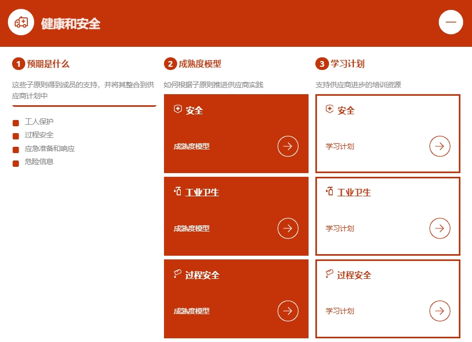Open the 危险信息 list item
This screenshot has height=342, width=472.
tap(39, 162)
